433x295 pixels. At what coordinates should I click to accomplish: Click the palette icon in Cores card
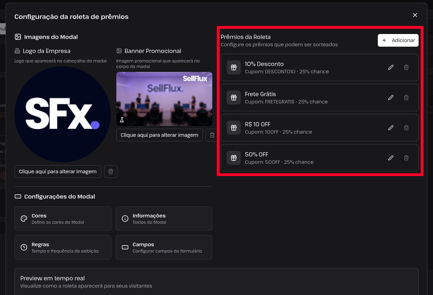tap(24, 219)
